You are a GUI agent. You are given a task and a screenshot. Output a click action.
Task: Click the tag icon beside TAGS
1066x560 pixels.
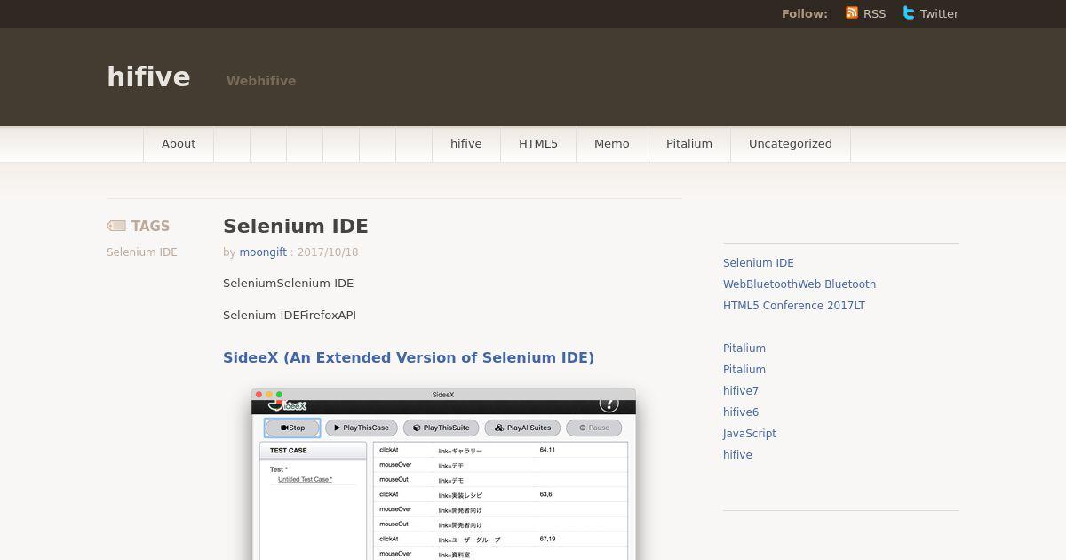click(x=116, y=226)
